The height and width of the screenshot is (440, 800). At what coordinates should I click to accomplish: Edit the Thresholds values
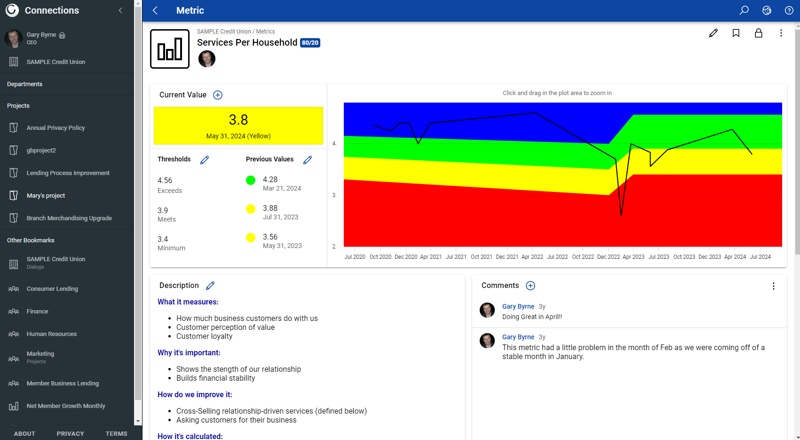click(205, 160)
